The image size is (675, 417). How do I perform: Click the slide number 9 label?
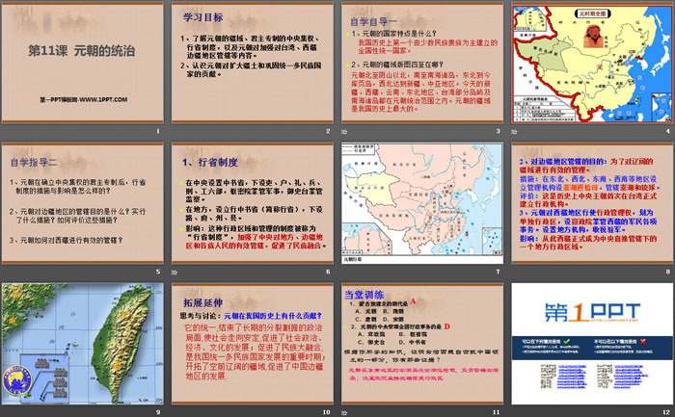click(x=158, y=412)
